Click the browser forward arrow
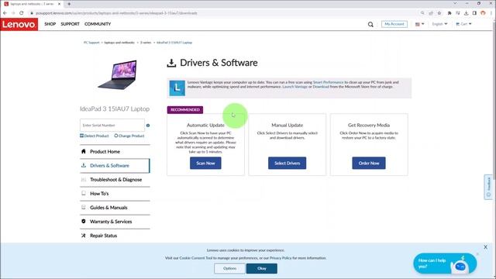Screen dimensions: 496x279 coord(13,13)
